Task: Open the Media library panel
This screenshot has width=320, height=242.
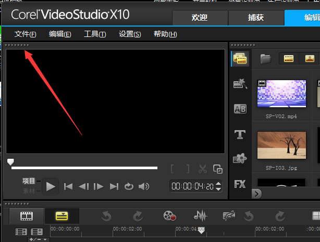Action: click(240, 58)
